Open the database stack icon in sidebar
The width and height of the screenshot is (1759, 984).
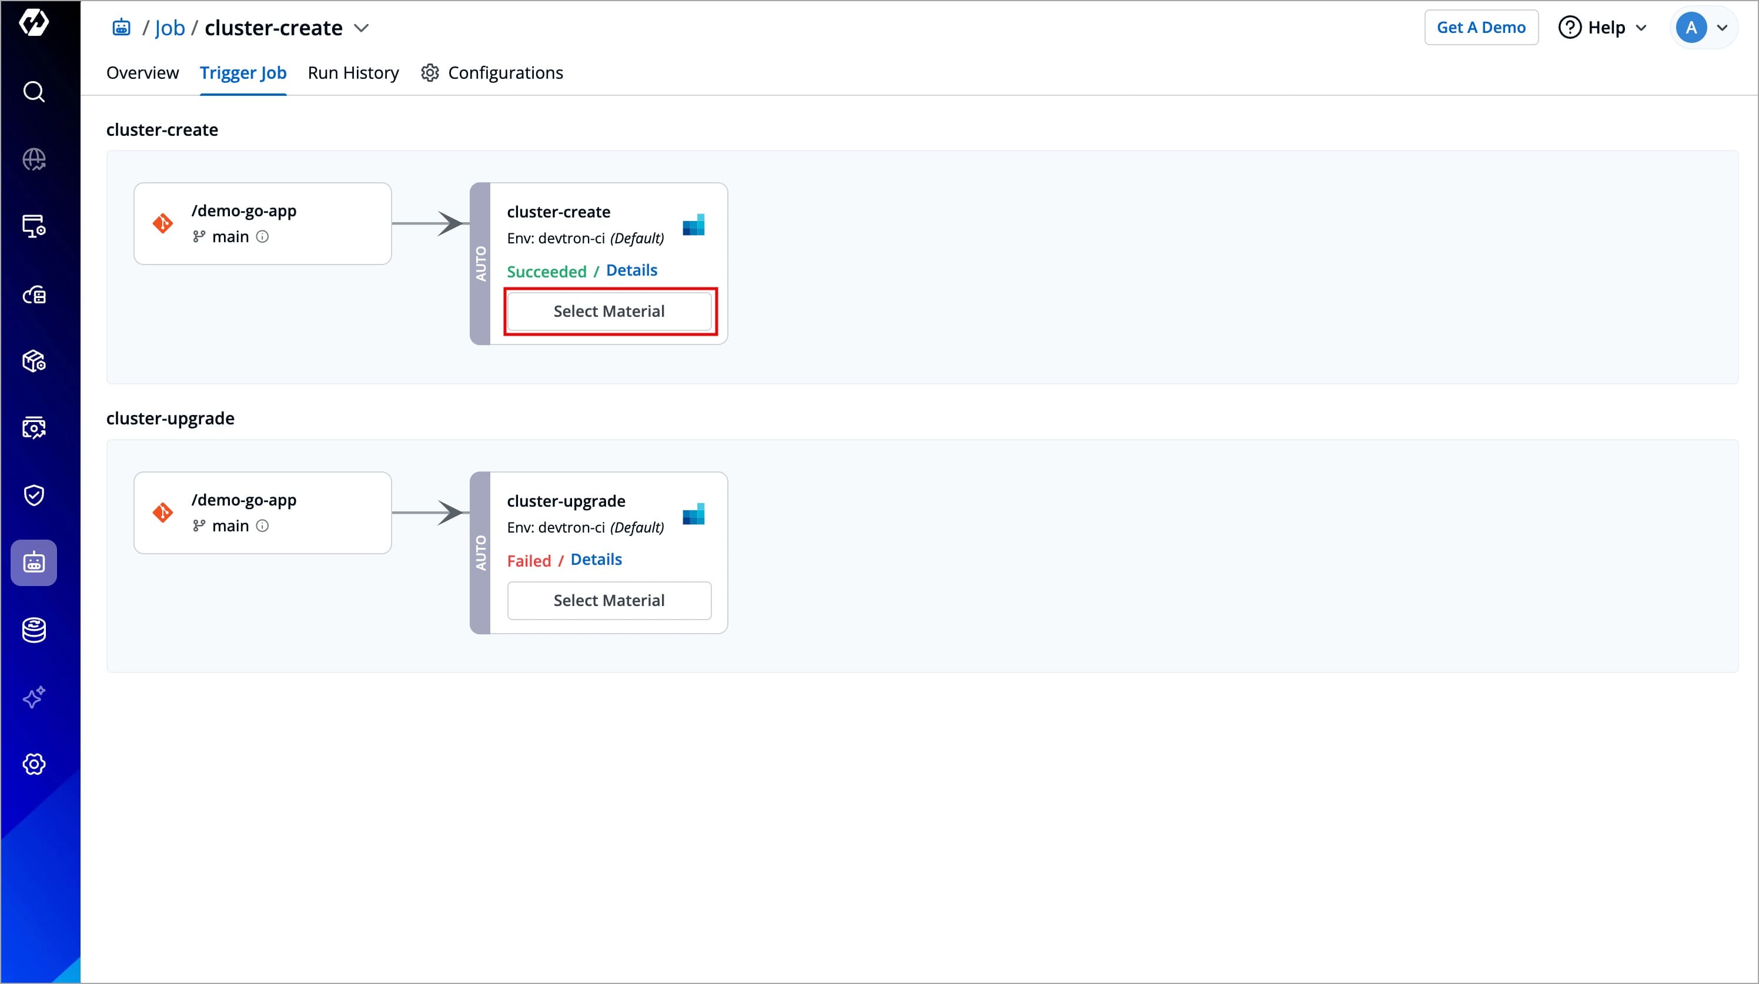pos(34,630)
